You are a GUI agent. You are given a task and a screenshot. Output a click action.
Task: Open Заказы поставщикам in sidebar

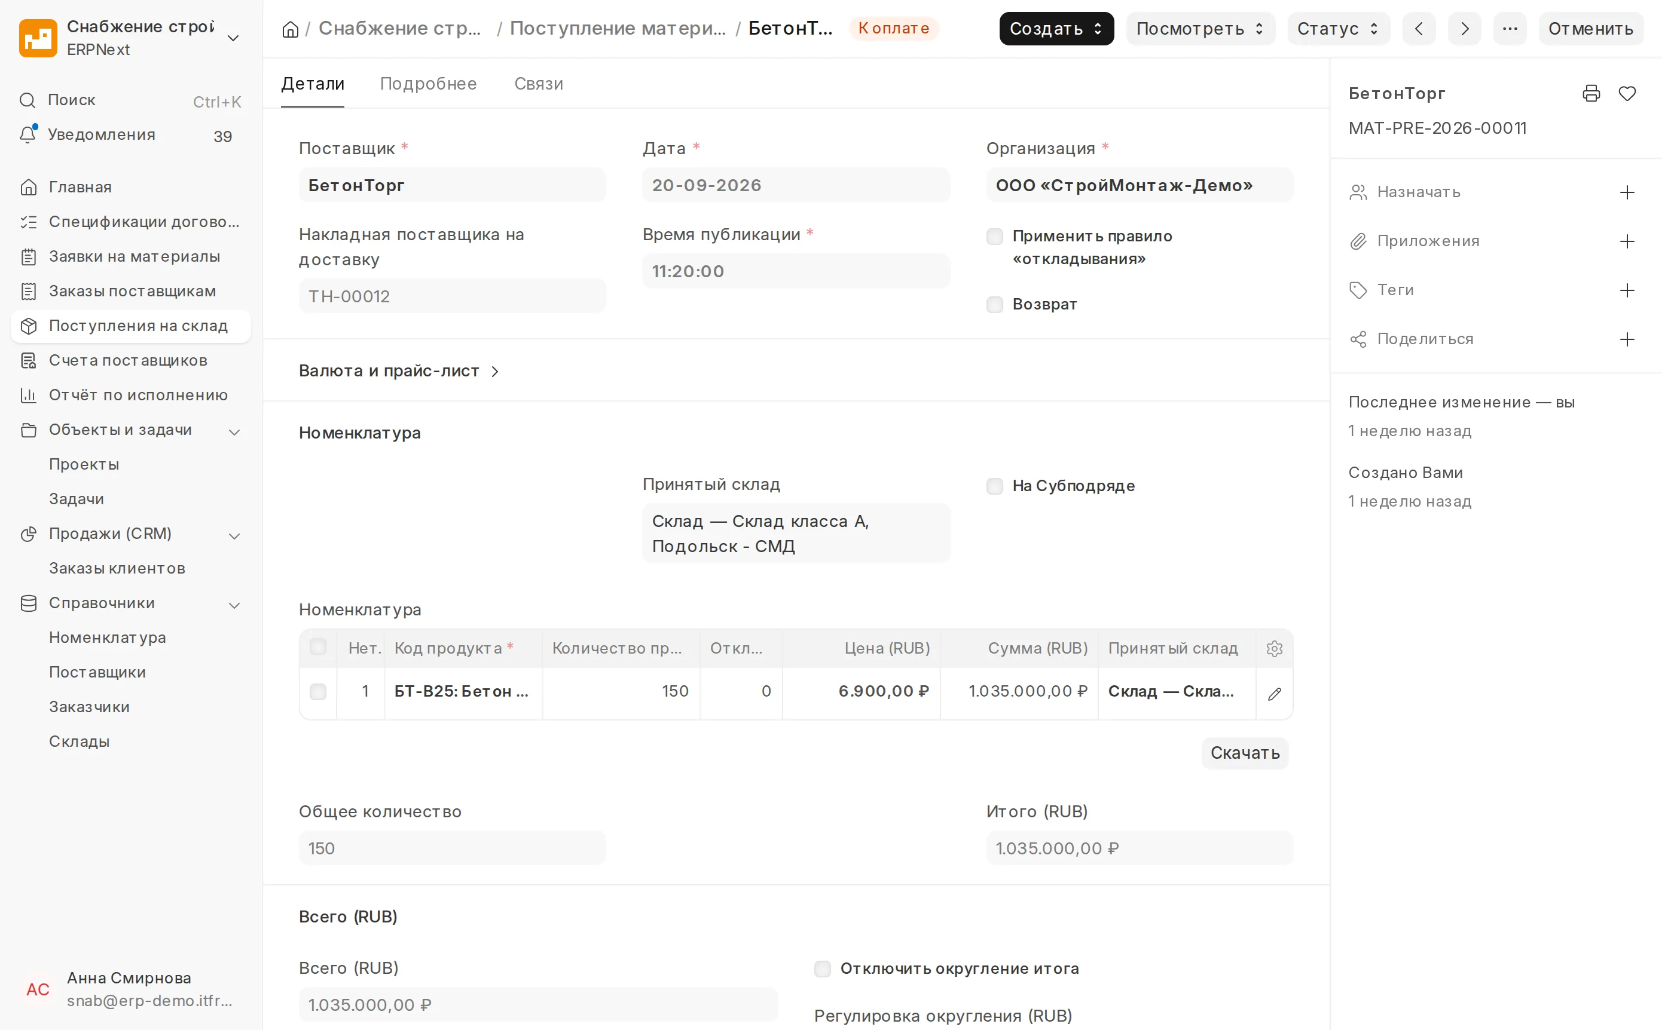pyautogui.click(x=131, y=292)
